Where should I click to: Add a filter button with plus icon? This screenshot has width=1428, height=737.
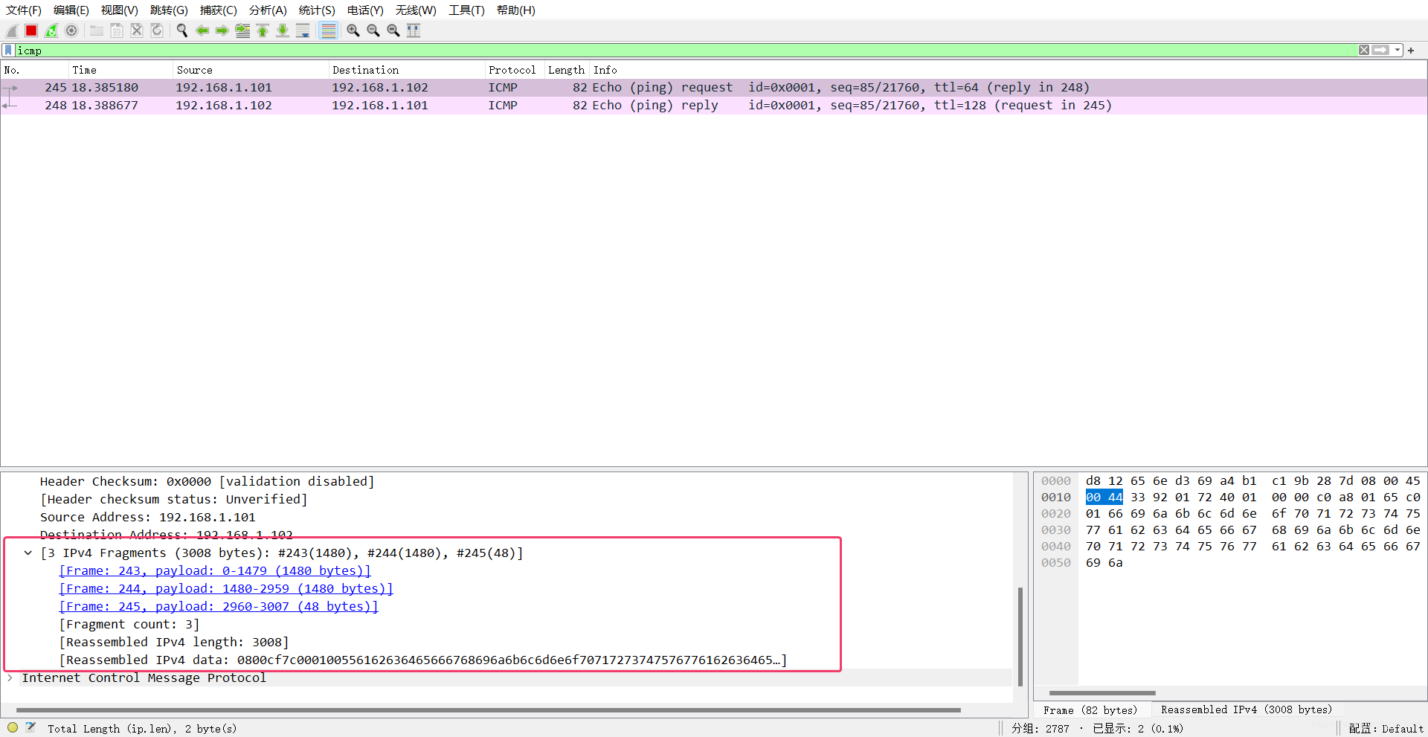[1411, 50]
